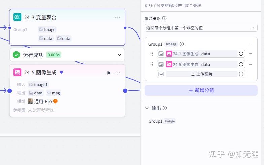Remove the 24-1.图像生成 · data variable row
This screenshot has width=265, height=165.
[x=251, y=54]
